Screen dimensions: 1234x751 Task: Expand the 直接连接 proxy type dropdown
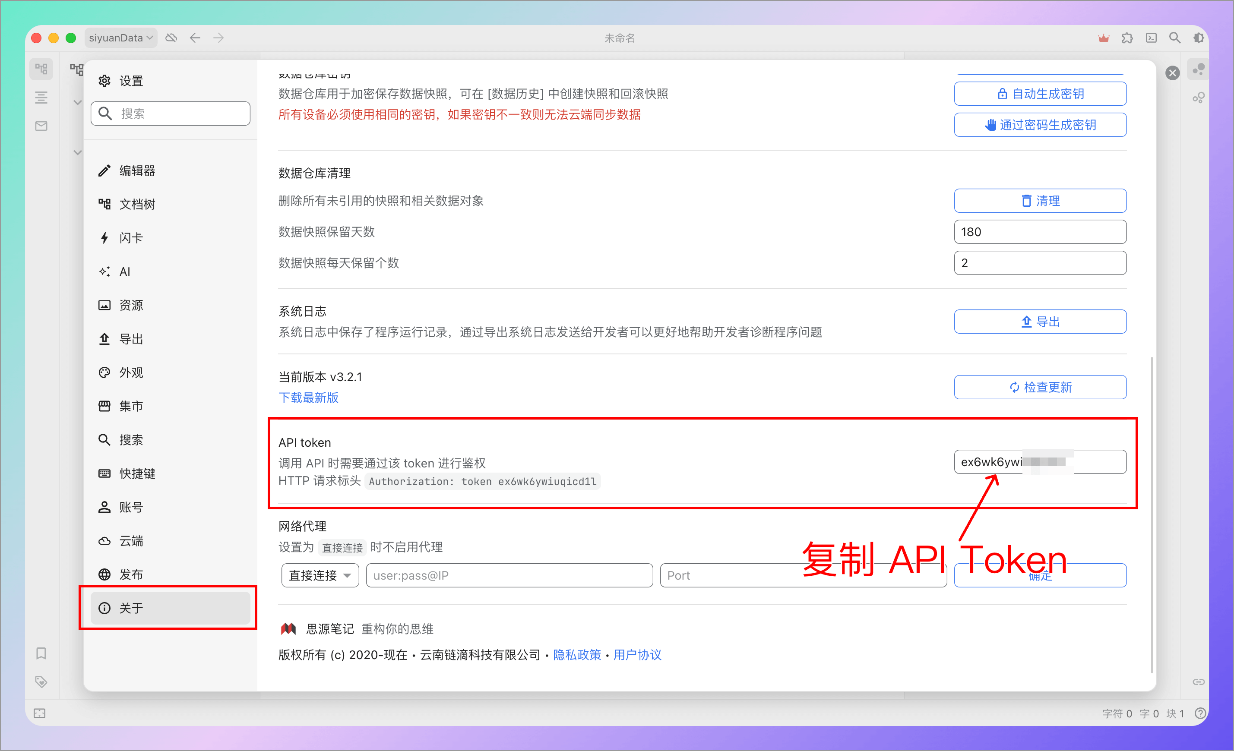tap(320, 575)
